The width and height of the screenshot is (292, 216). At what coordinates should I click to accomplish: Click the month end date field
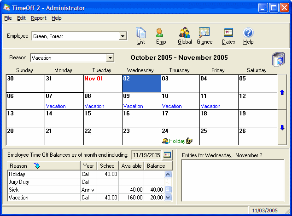[x=146, y=155]
